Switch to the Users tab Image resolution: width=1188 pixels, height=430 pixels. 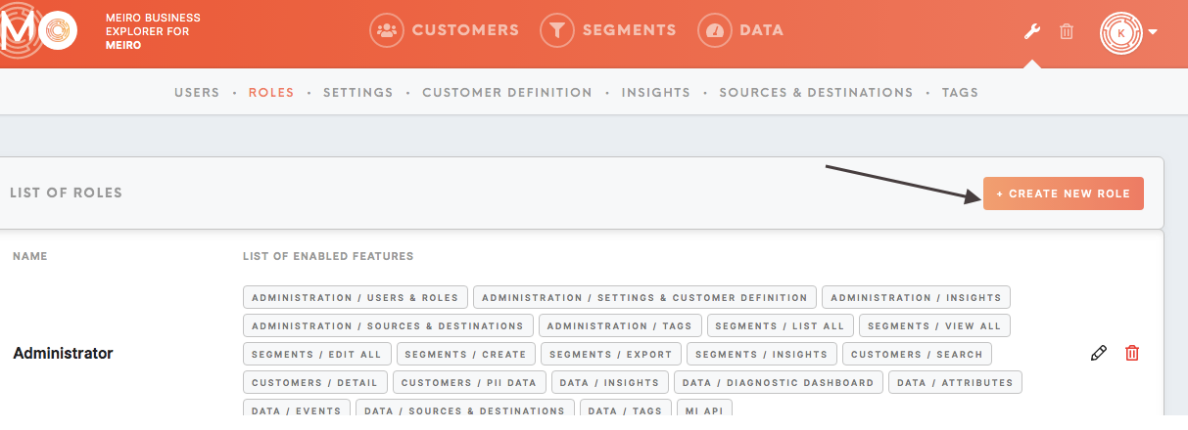coord(197,93)
